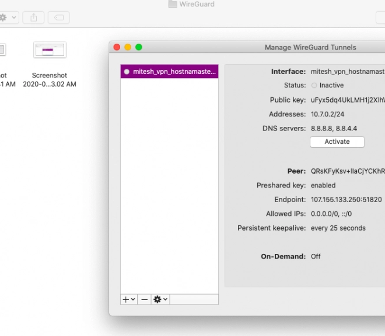Click the Preshared key value enabled

pos(323,185)
